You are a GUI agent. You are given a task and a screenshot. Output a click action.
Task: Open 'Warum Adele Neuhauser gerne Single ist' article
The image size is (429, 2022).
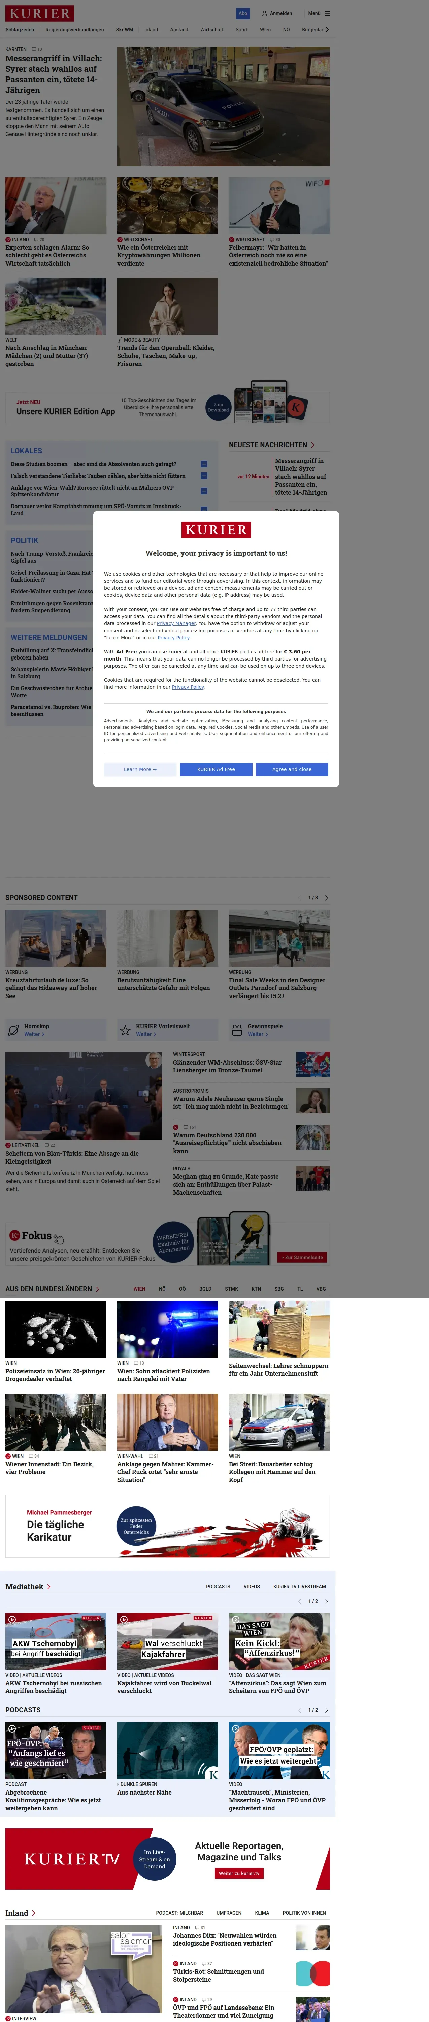tap(231, 1103)
